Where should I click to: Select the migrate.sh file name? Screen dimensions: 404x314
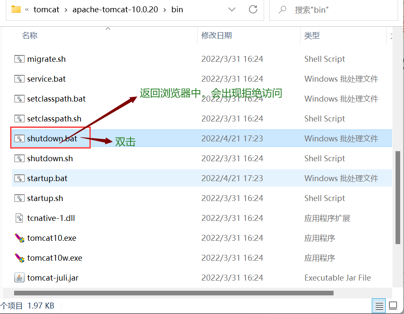click(46, 59)
